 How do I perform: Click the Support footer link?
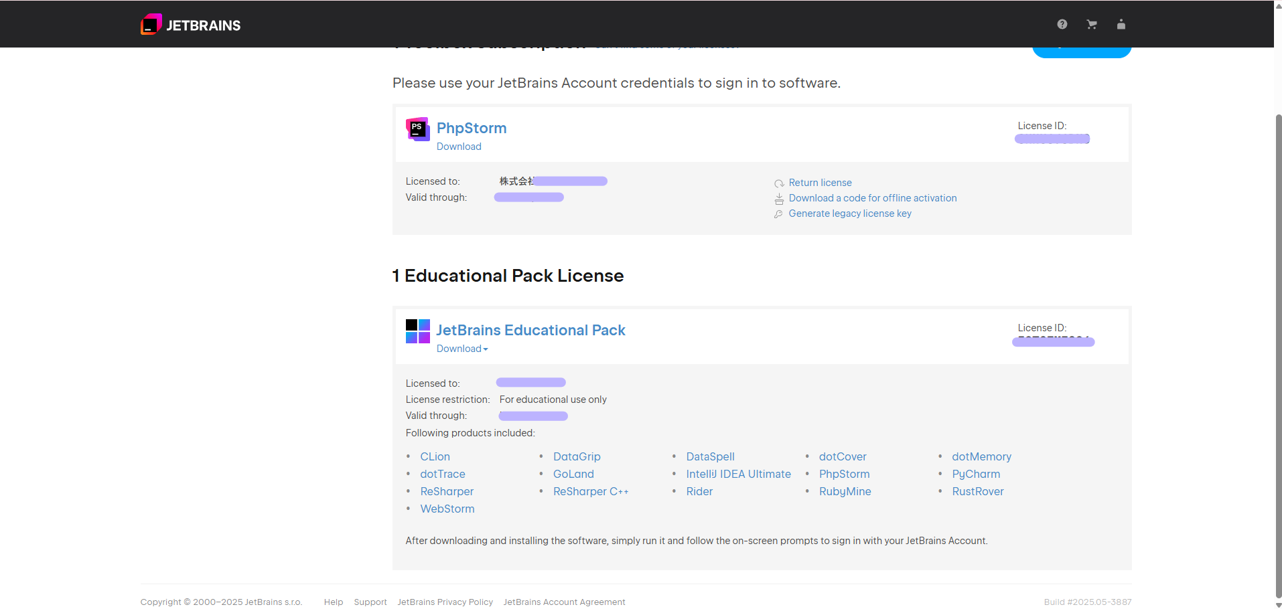370,602
